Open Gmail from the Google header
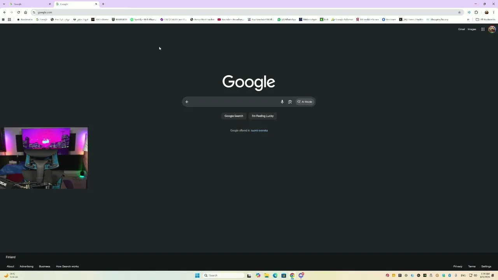Screen dimensions: 498x280 (461, 29)
